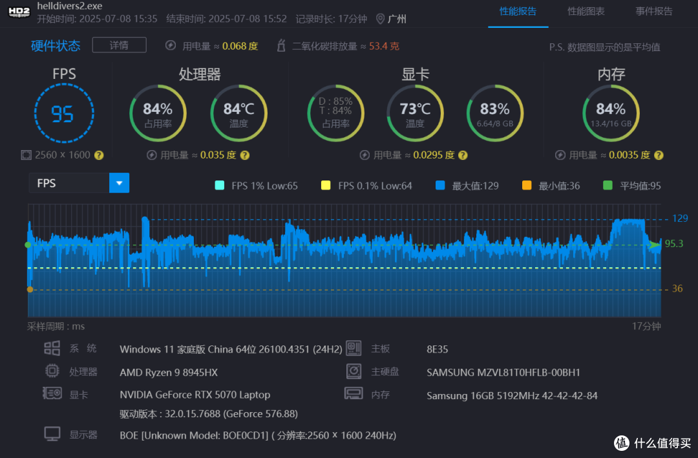Click the GPU memory 83% gauge
Image resolution: width=698 pixels, height=458 pixels.
495,113
